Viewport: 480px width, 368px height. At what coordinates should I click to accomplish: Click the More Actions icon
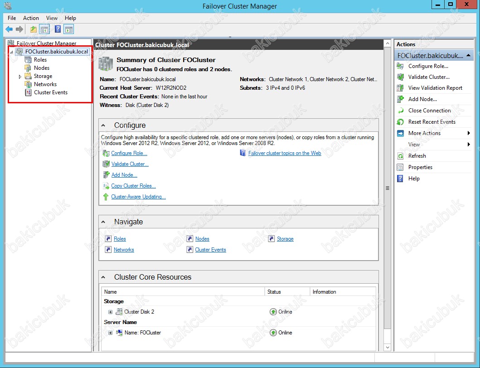coord(400,133)
